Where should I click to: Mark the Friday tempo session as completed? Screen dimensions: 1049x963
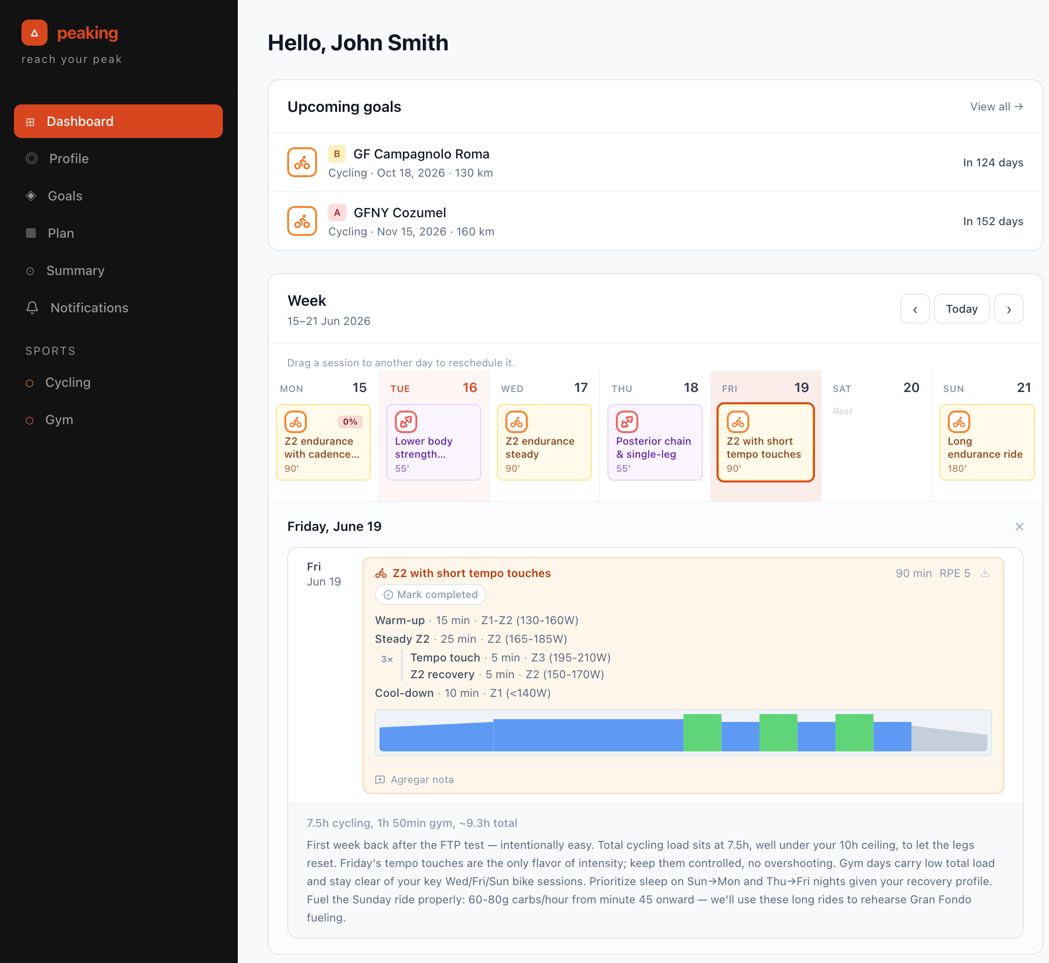click(x=430, y=595)
